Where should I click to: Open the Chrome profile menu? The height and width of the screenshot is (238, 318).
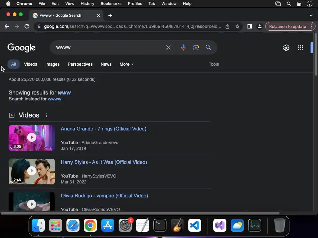click(x=259, y=27)
